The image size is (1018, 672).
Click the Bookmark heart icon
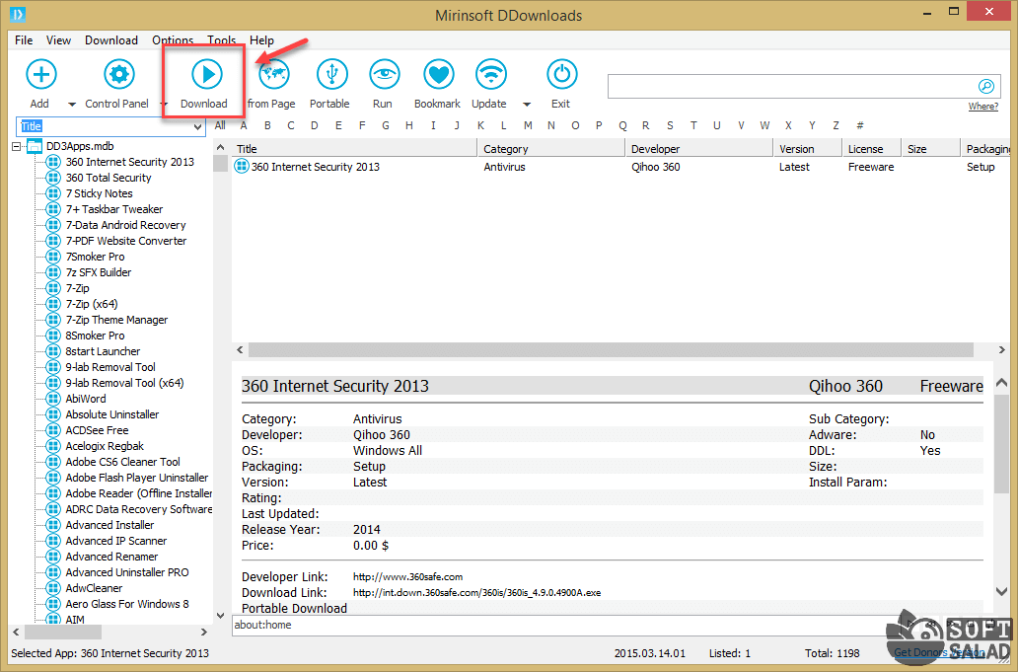438,74
